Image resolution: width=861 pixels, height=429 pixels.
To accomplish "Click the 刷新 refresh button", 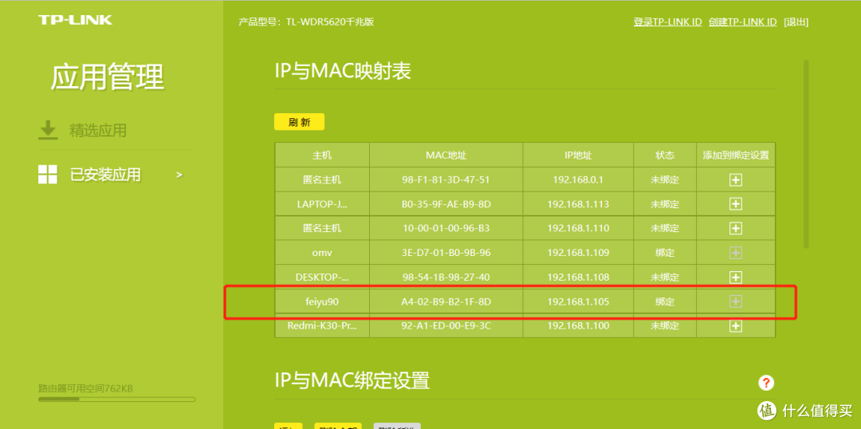I will 299,122.
